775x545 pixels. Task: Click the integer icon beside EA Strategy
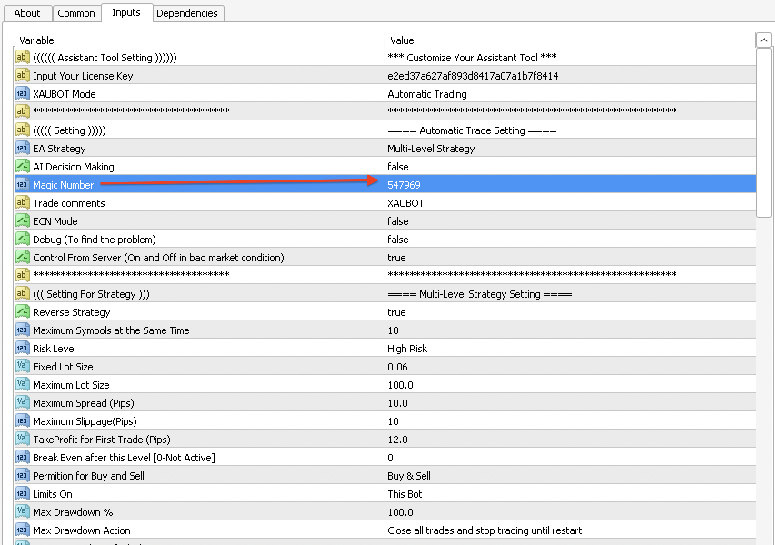pos(22,148)
